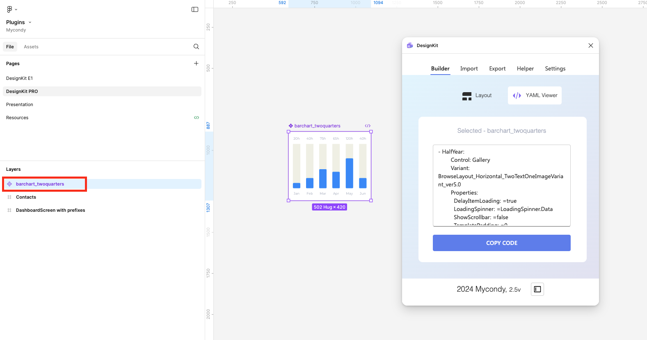Toggle the left sidebar panel icon
Screen dimensions: 647x340
pos(195,9)
